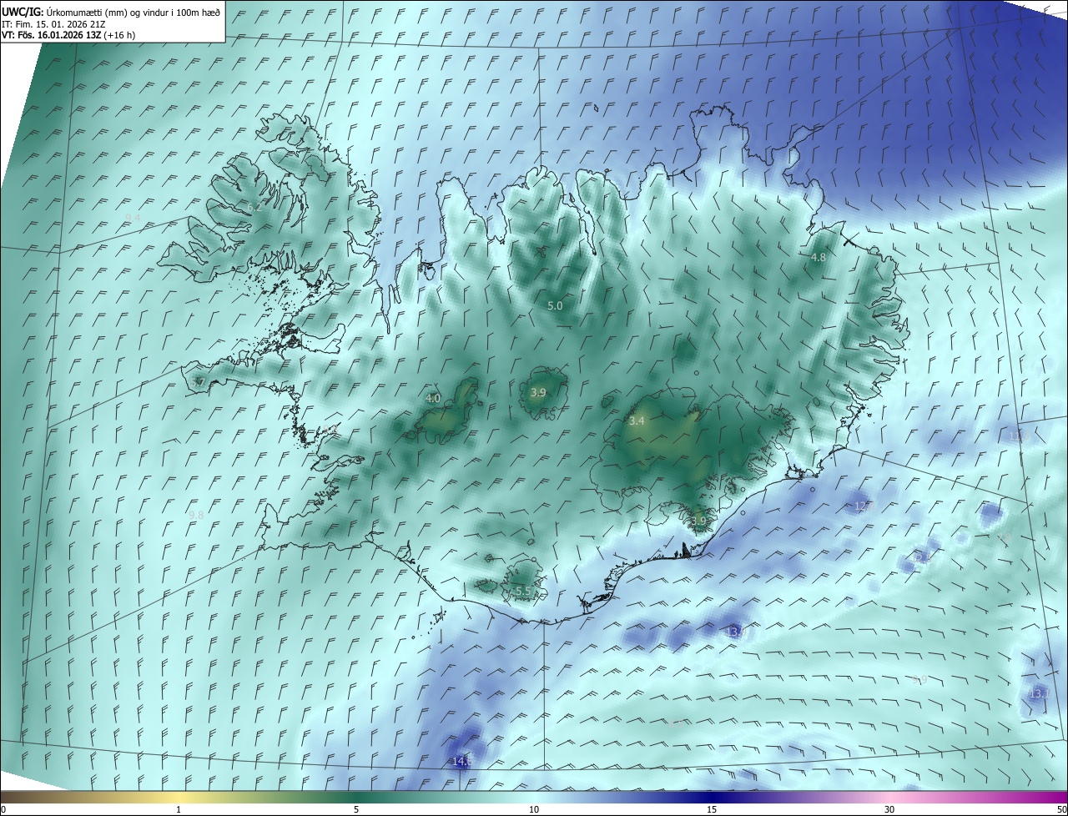Click the 10 tick on the colour scale

534,809
